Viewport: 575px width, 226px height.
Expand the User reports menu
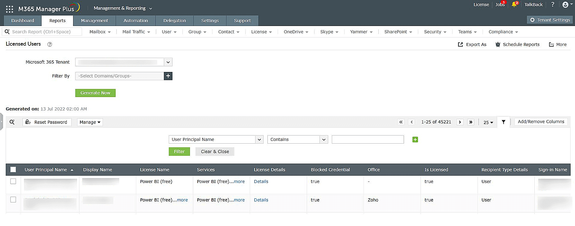click(x=169, y=32)
